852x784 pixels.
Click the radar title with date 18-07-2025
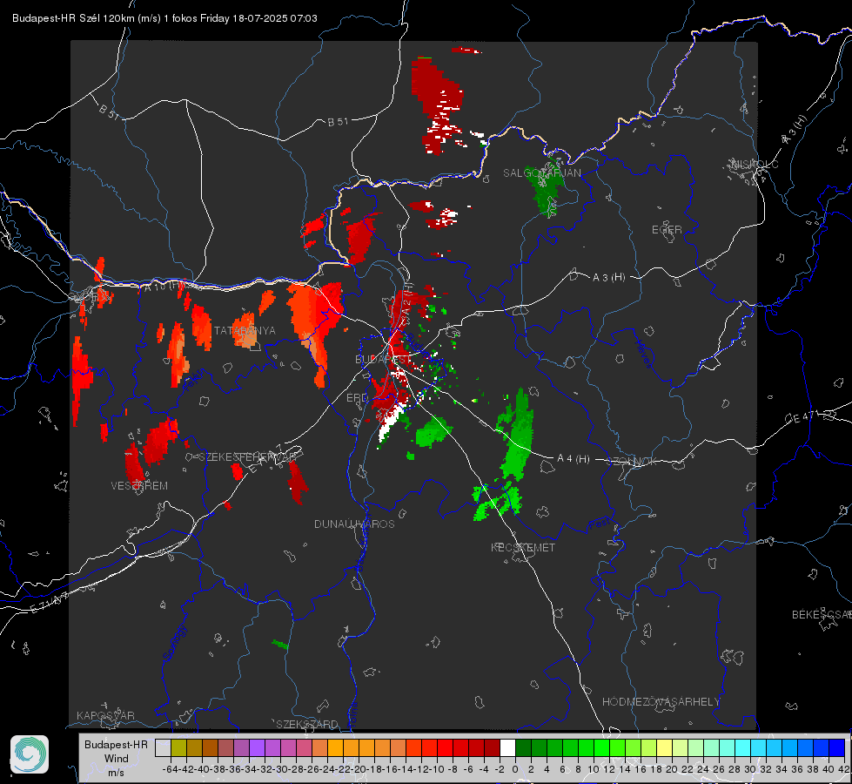tap(164, 18)
